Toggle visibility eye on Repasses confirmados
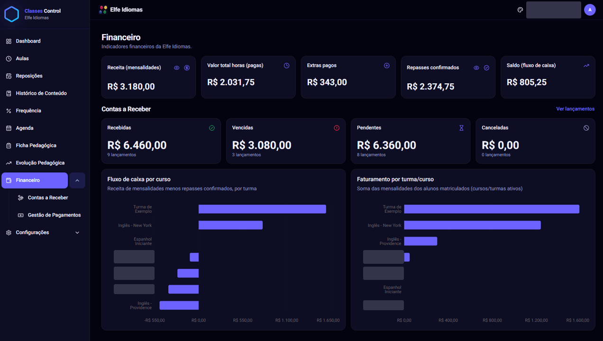Screen dimensions: 603x341 click(476, 68)
